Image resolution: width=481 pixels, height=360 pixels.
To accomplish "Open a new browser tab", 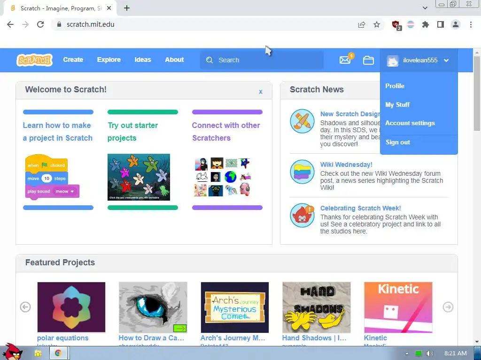I will tap(127, 8).
